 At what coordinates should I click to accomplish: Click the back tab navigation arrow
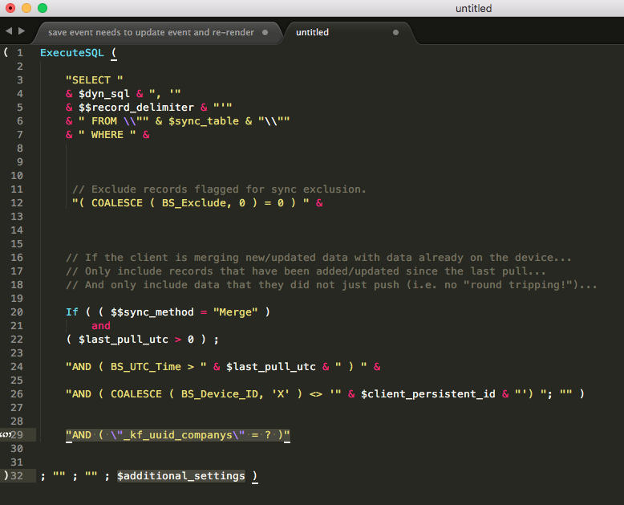click(x=9, y=31)
